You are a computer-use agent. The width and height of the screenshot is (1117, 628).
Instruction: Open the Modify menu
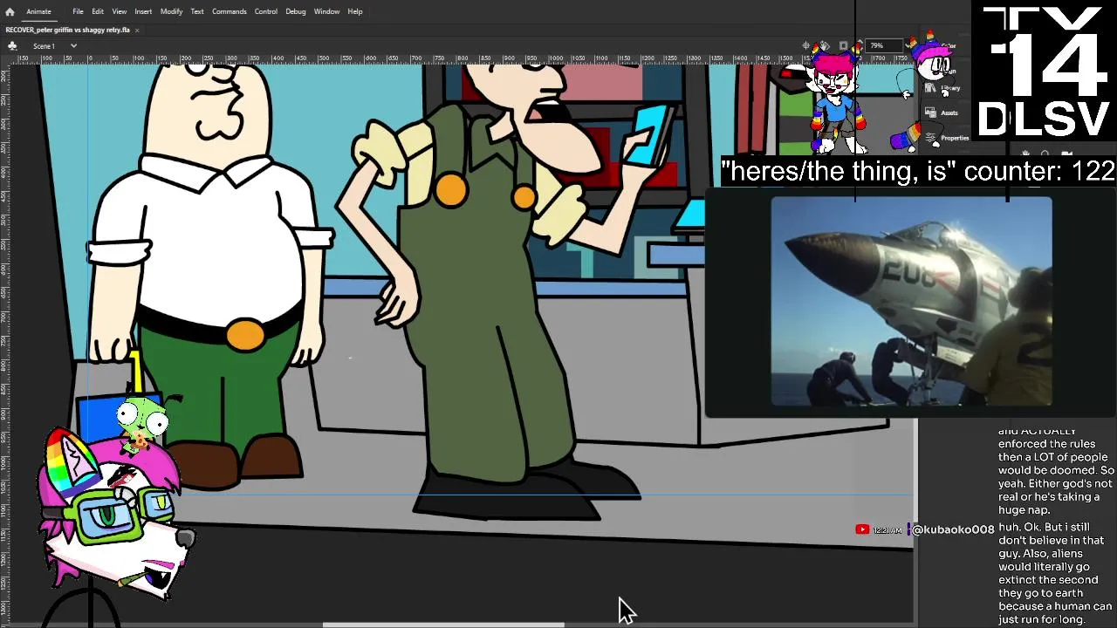coord(171,11)
